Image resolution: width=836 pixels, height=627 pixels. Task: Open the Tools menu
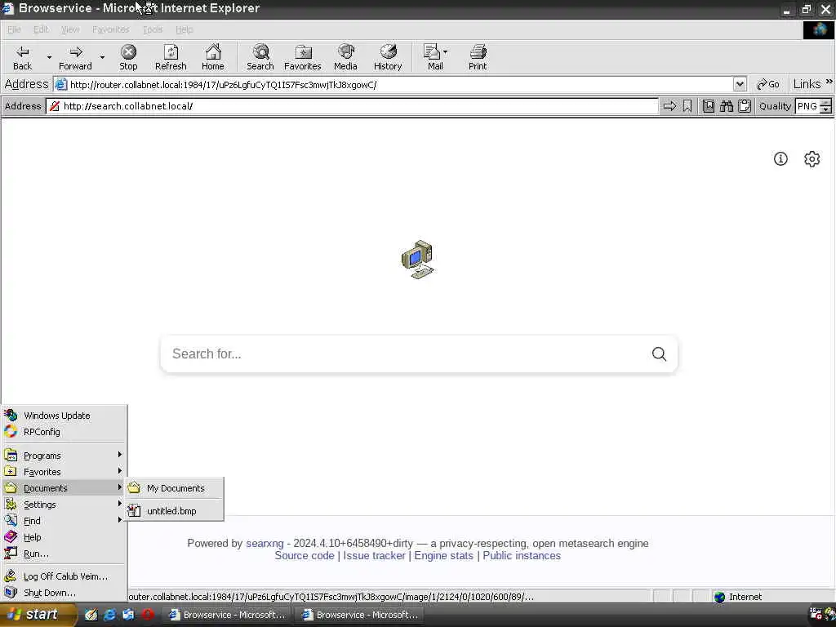click(153, 29)
